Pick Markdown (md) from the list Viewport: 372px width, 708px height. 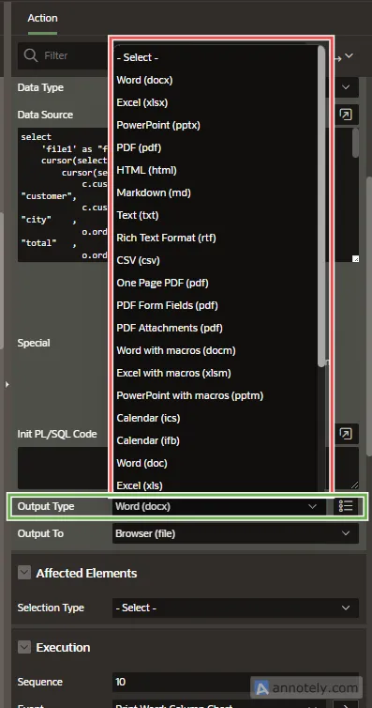[154, 192]
